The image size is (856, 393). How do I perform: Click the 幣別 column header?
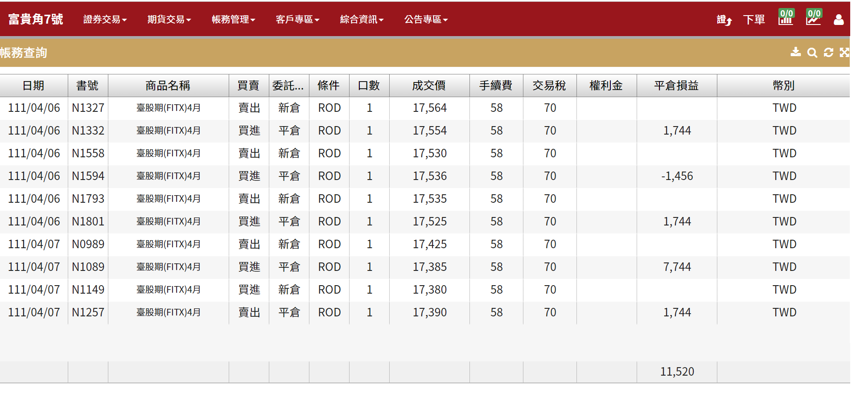784,86
